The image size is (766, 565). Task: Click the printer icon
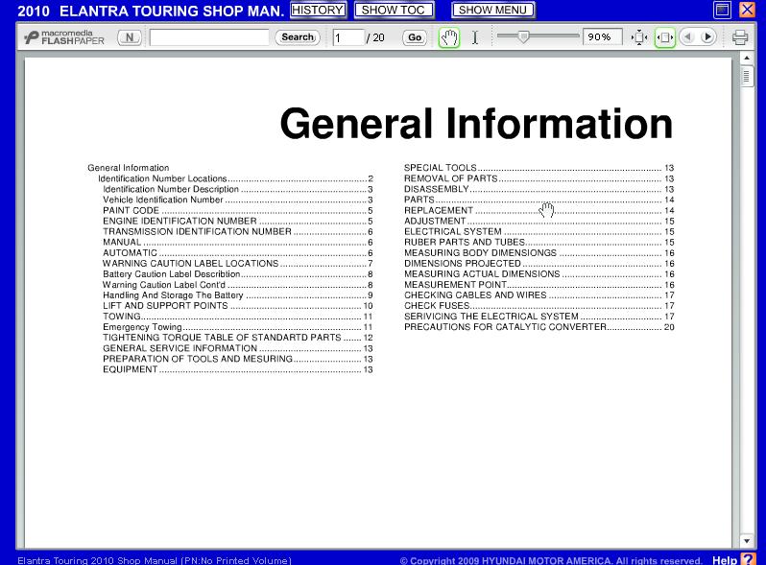click(740, 37)
